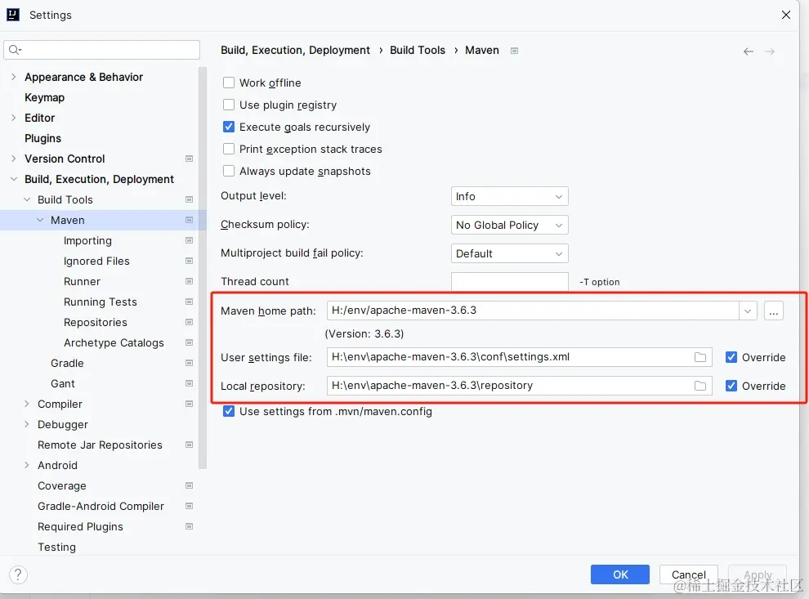Image resolution: width=809 pixels, height=599 pixels.
Task: Click project icon next to Build Tools
Action: (189, 199)
